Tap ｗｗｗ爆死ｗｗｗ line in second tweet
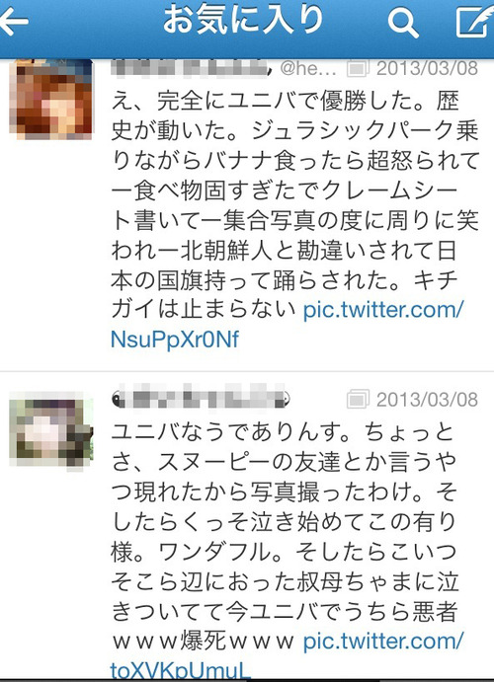The image size is (494, 682). (x=204, y=642)
